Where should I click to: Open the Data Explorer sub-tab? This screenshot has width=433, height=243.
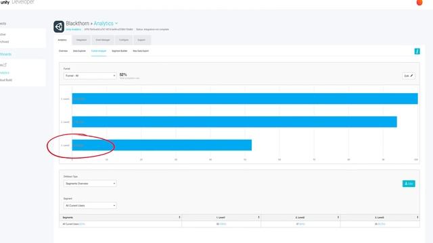coord(79,51)
